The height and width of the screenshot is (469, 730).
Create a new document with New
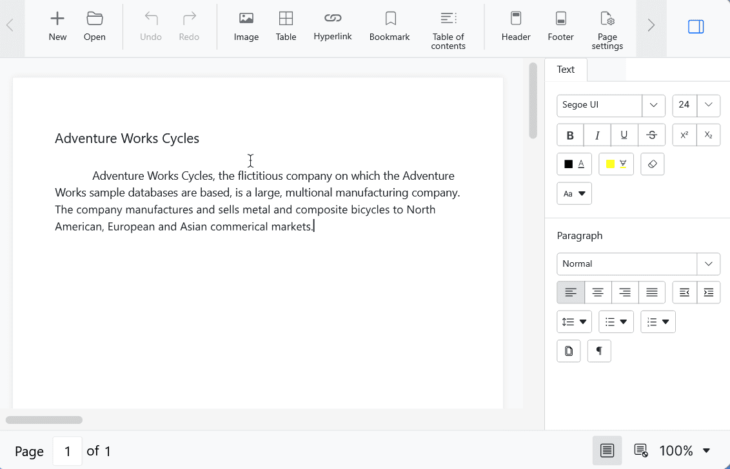pyautogui.click(x=57, y=27)
